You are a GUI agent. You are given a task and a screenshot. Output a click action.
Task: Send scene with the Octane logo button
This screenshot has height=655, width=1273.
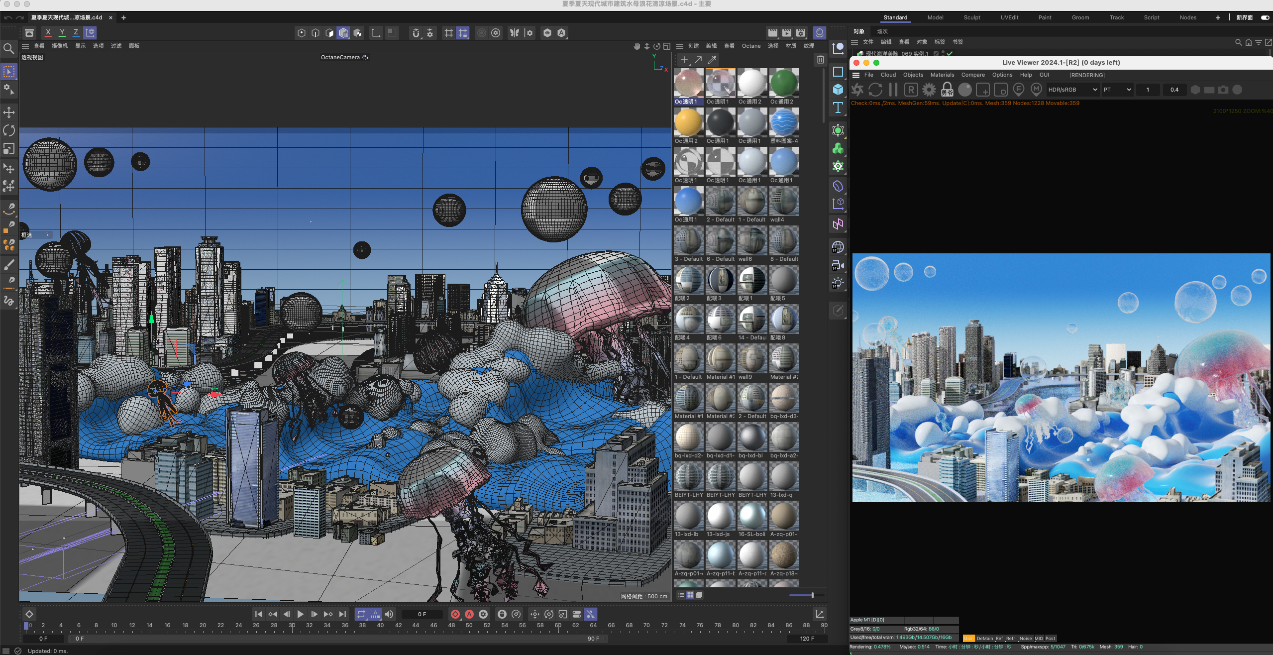click(x=857, y=90)
